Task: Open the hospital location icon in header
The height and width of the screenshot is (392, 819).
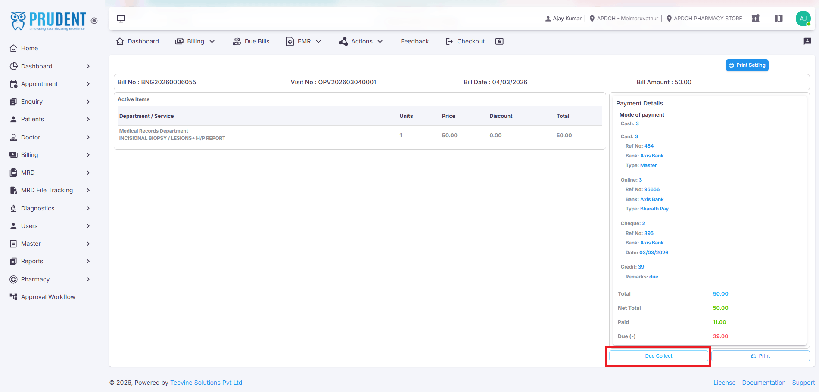Action: point(755,19)
